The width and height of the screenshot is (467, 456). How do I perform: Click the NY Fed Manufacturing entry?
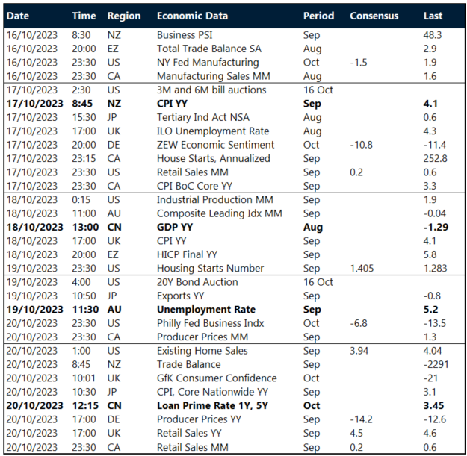click(x=208, y=63)
